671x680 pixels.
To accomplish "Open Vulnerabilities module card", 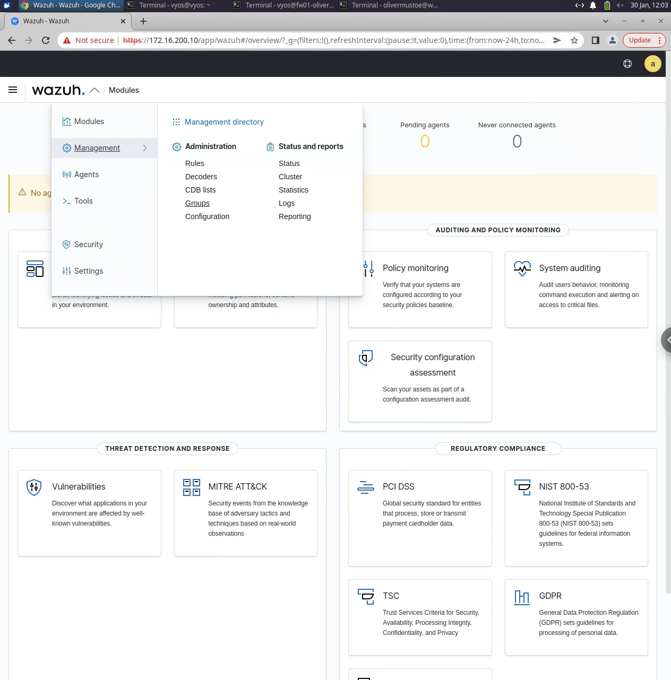I will click(x=89, y=513).
